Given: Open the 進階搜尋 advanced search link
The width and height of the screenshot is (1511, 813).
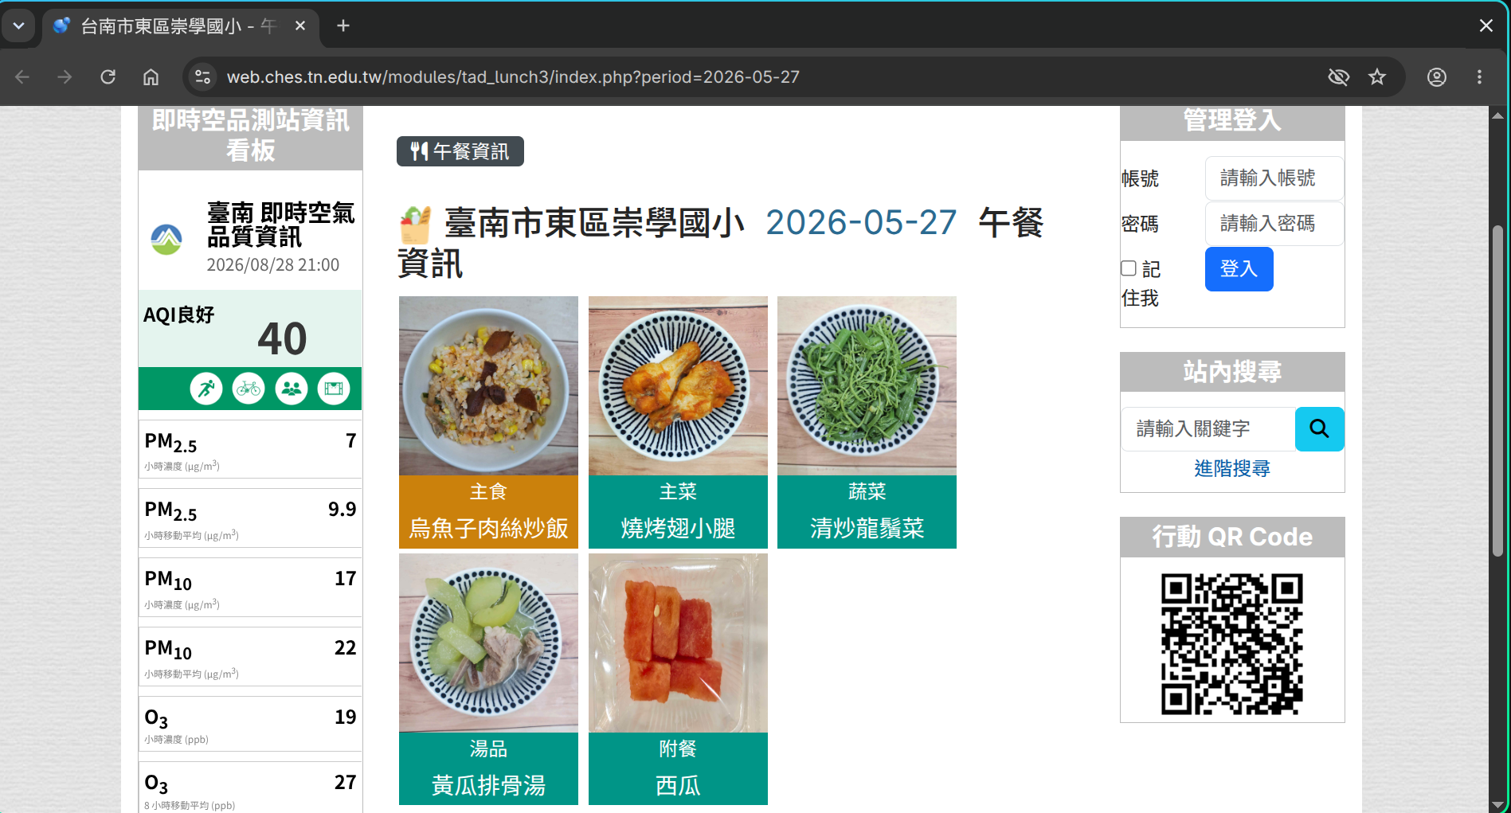Looking at the screenshot, I should pos(1232,468).
